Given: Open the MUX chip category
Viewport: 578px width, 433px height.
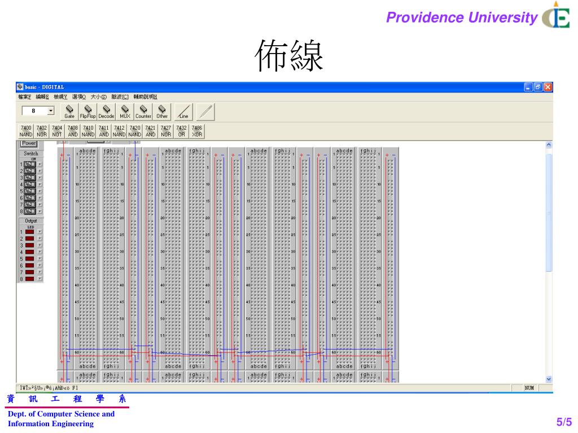Looking at the screenshot, I should tap(125, 112).
